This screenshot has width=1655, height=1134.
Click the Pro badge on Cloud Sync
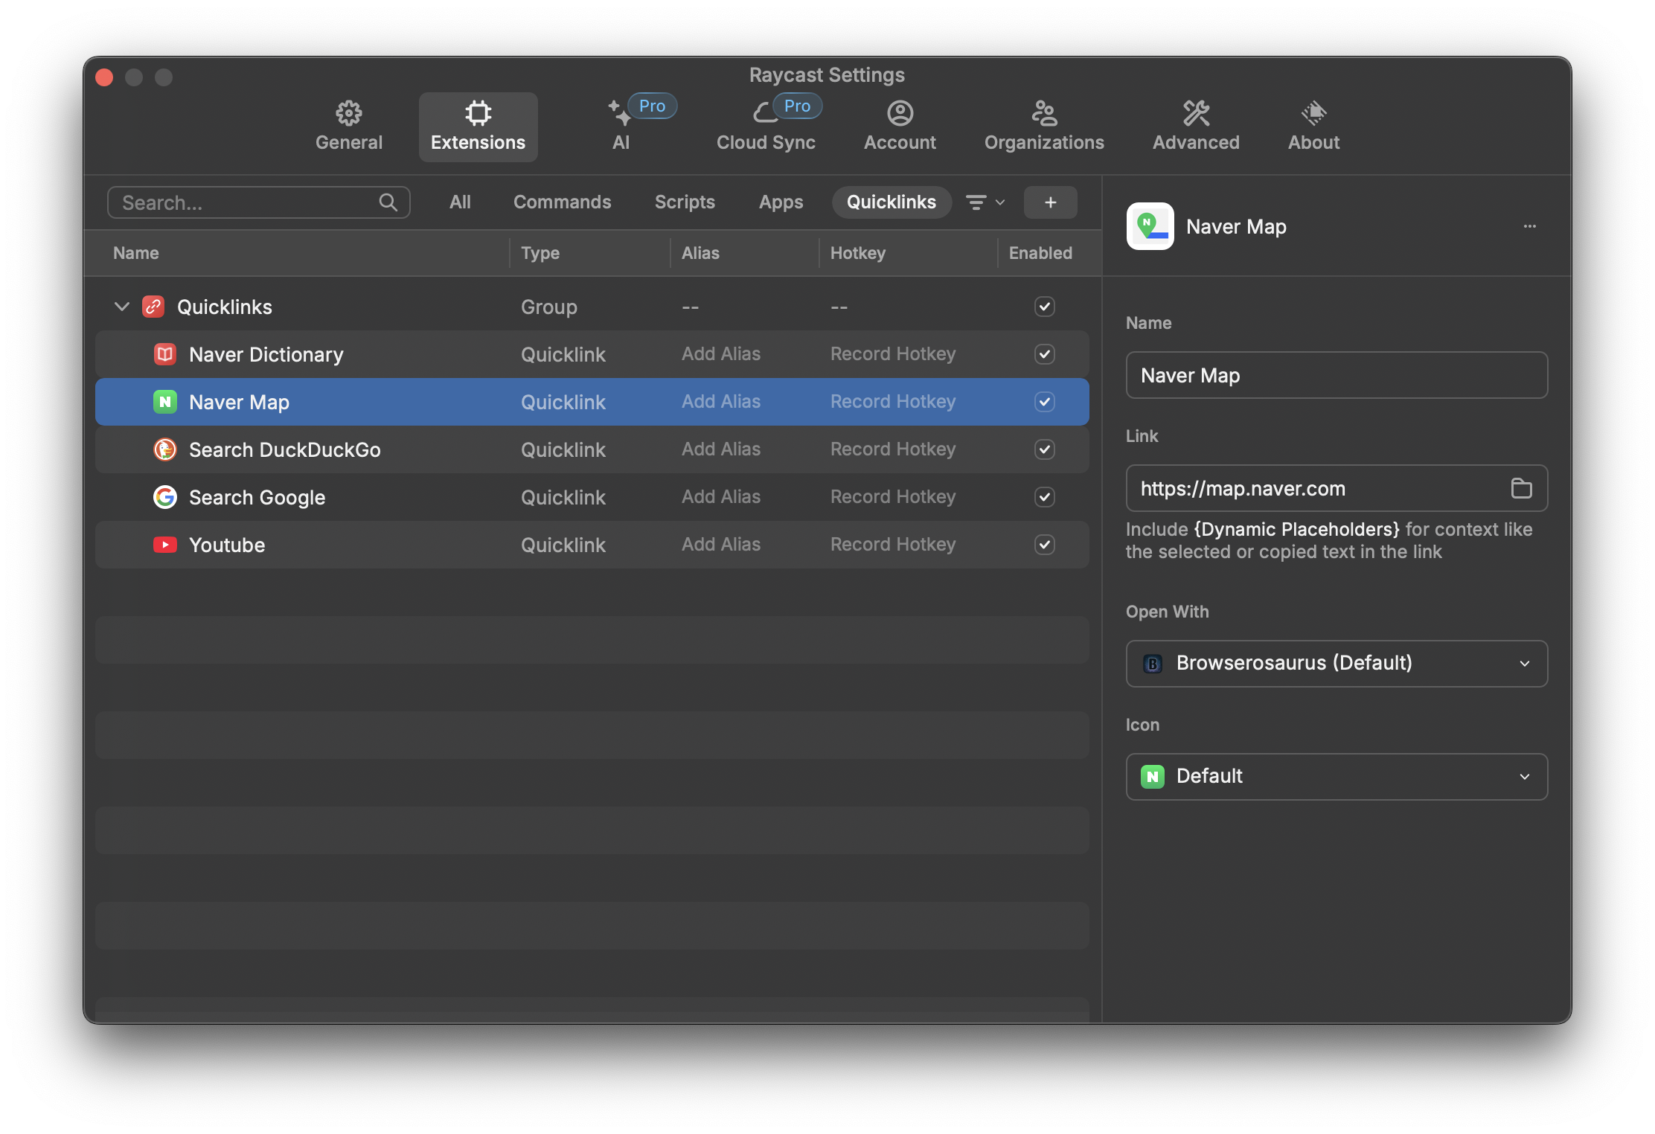pos(797,106)
